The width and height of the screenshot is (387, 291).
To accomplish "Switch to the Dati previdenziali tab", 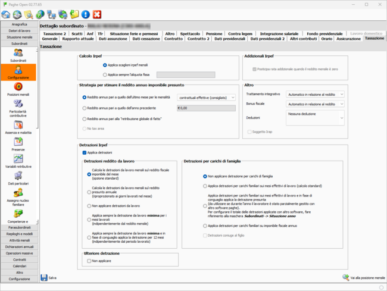I will pyautogui.click(x=230, y=39).
